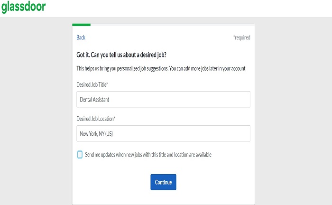Focus the Desired Job Location field
332x205 pixels.
(163, 133)
